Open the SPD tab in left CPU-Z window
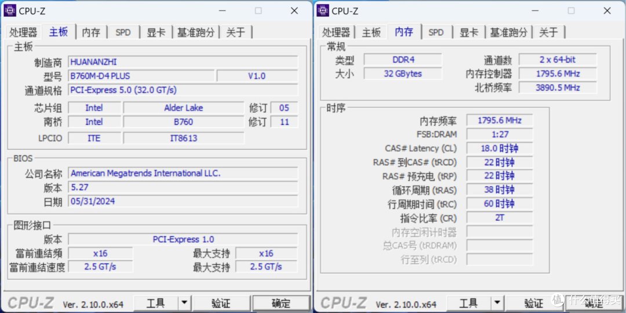 pyautogui.click(x=123, y=32)
